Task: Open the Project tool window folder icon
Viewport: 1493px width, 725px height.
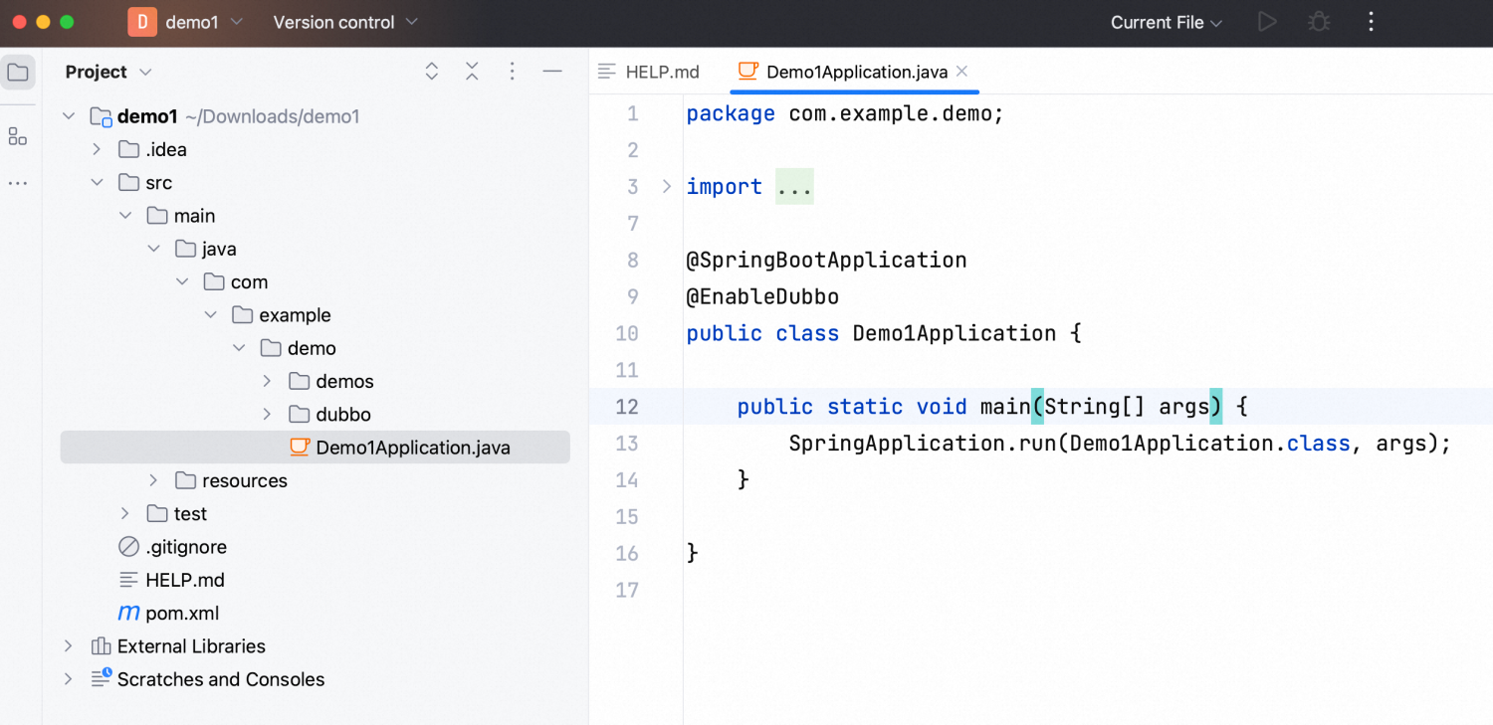Action: click(x=18, y=73)
